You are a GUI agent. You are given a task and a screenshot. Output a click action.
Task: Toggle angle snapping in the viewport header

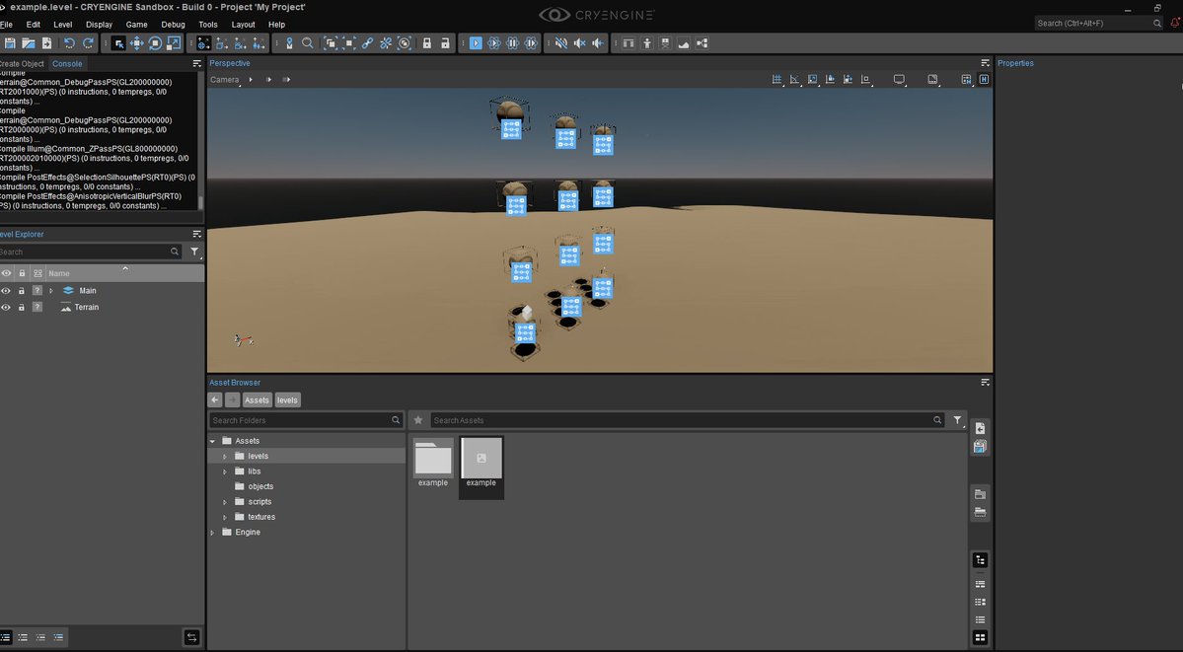pyautogui.click(x=794, y=79)
